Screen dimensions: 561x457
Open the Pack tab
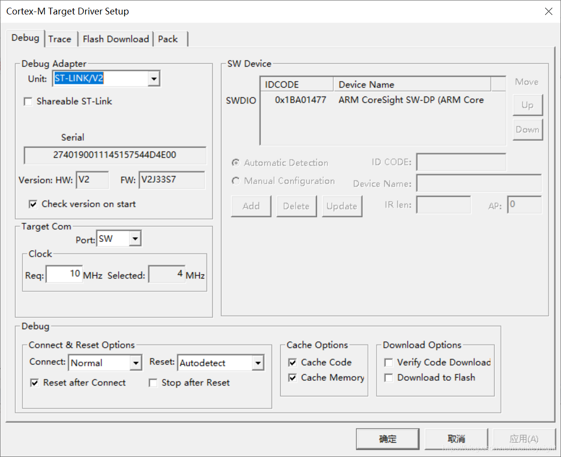pyautogui.click(x=168, y=39)
